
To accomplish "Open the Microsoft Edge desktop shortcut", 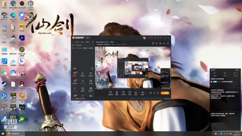I will point(13,17).
